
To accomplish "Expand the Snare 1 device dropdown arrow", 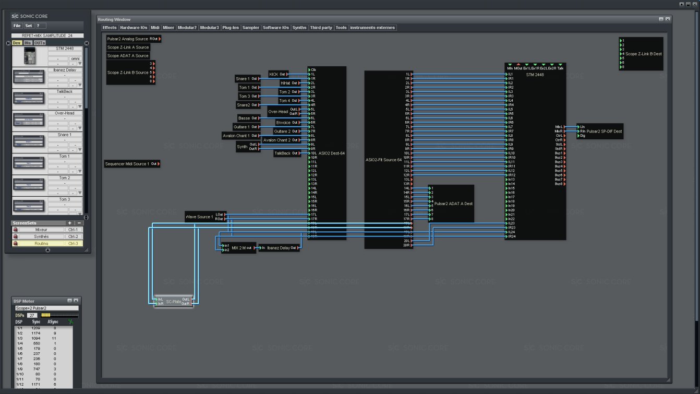I will [x=80, y=149].
